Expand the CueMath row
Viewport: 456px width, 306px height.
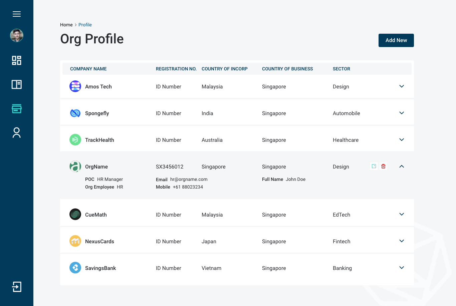click(x=402, y=215)
